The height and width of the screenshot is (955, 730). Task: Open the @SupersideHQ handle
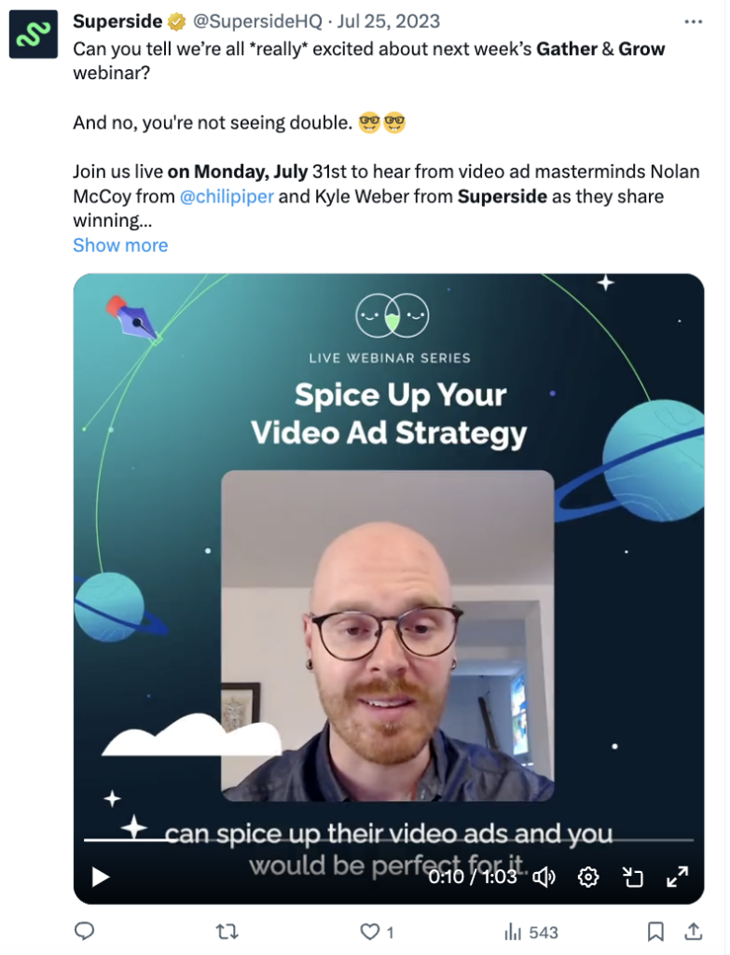coord(257,21)
